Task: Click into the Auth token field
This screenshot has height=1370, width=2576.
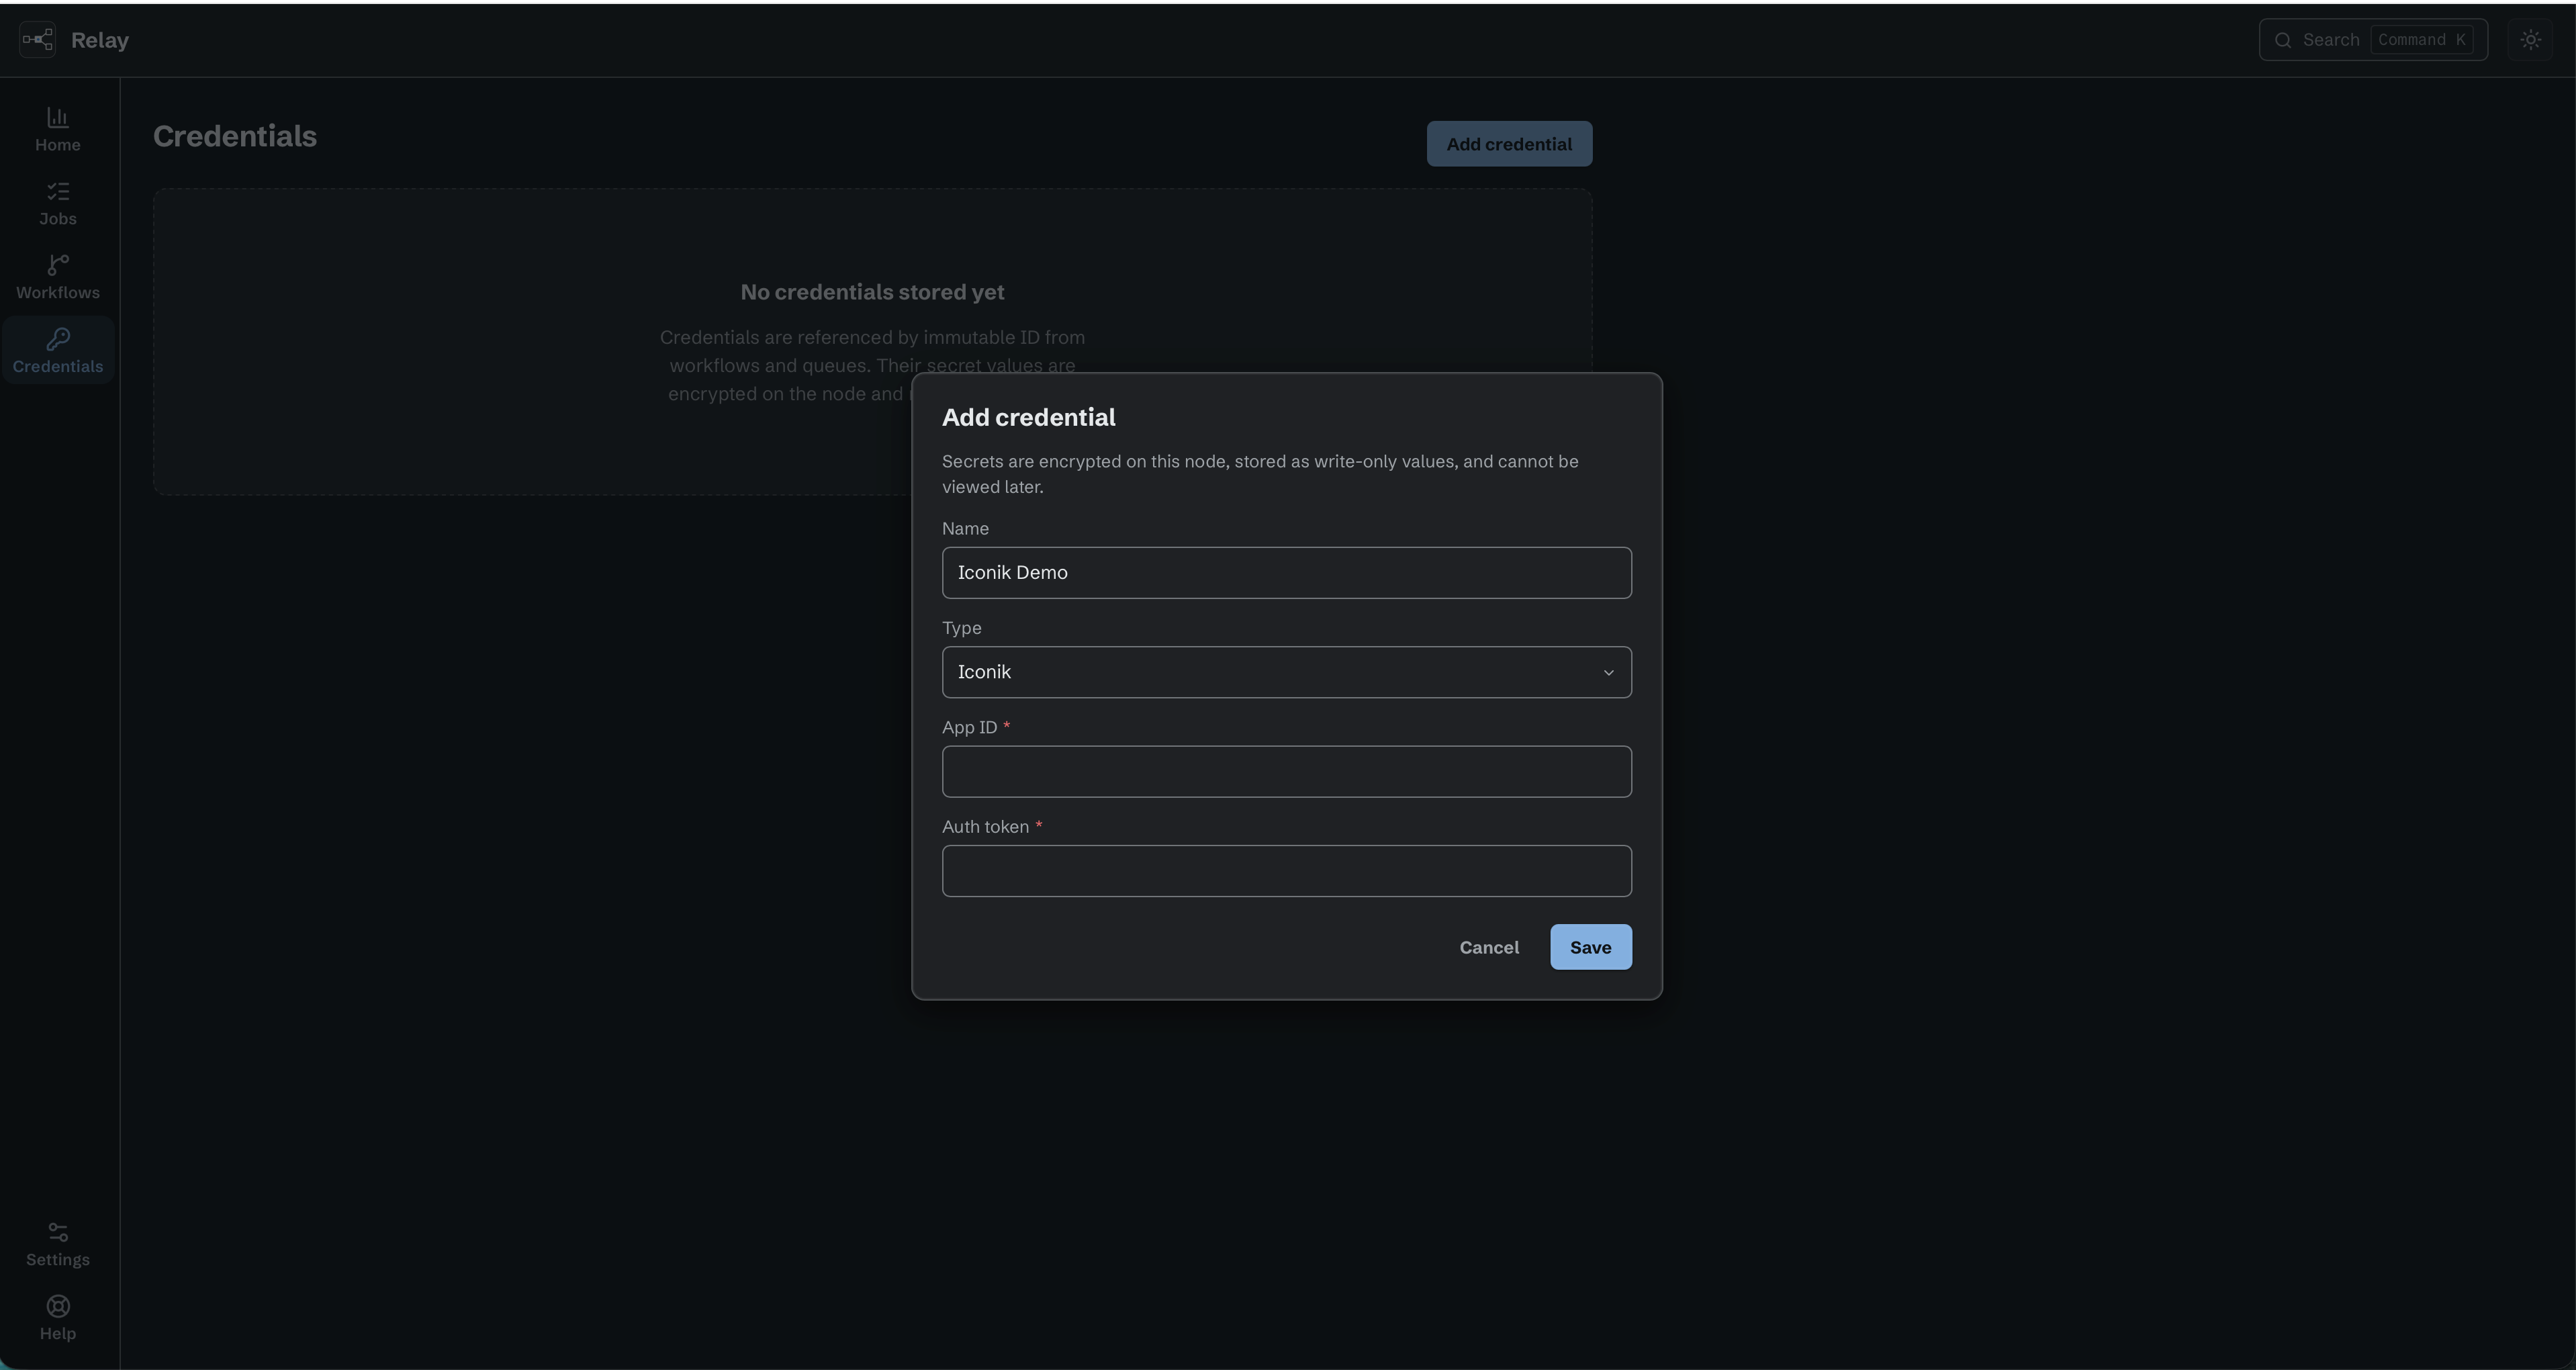Action: pyautogui.click(x=1287, y=871)
